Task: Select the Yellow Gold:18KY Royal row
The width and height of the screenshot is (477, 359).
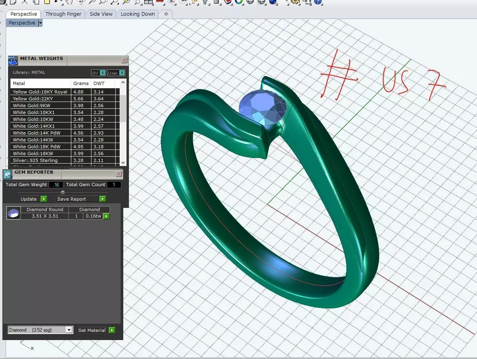Action: (x=65, y=91)
